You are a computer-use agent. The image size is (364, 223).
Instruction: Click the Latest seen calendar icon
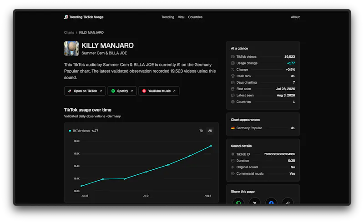pos(233,95)
